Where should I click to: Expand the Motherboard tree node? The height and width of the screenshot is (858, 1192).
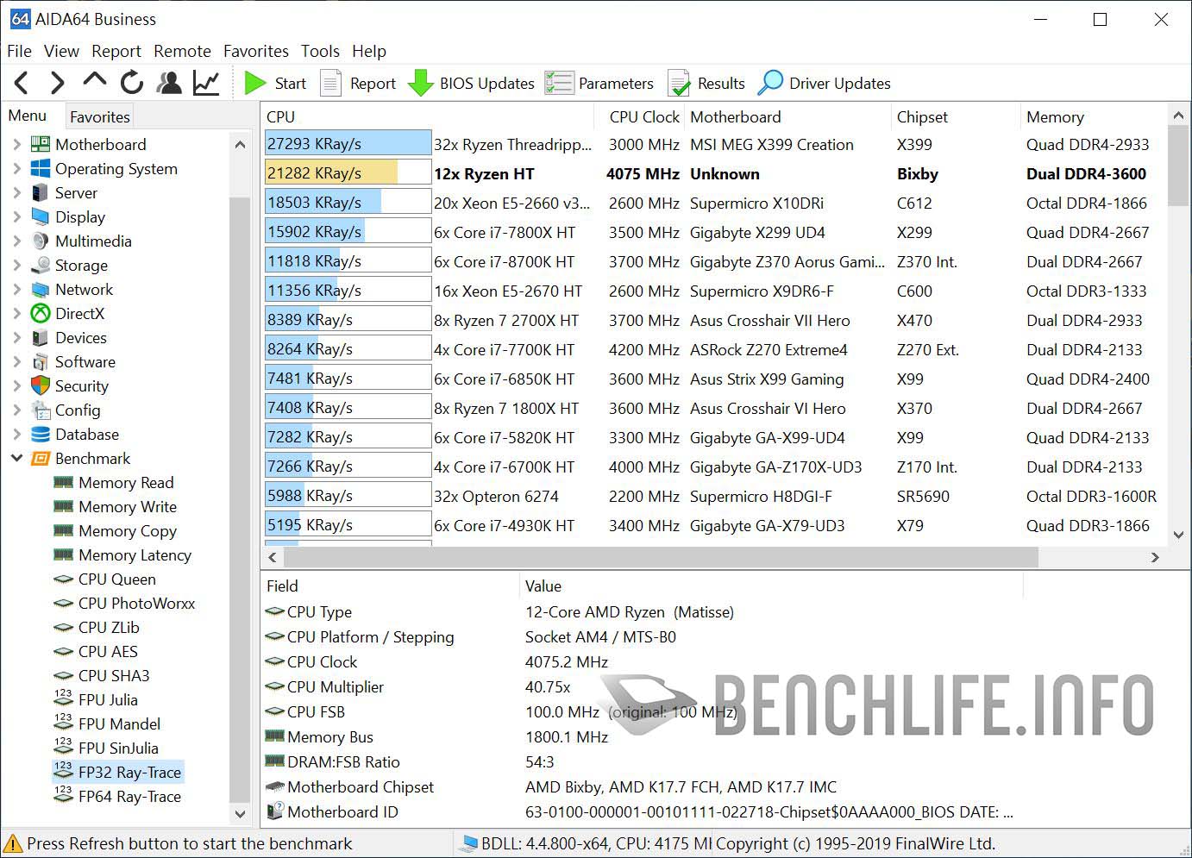tap(16, 144)
